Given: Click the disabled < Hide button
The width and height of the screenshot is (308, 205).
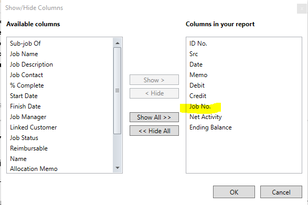Looking at the screenshot, I should click(154, 93).
